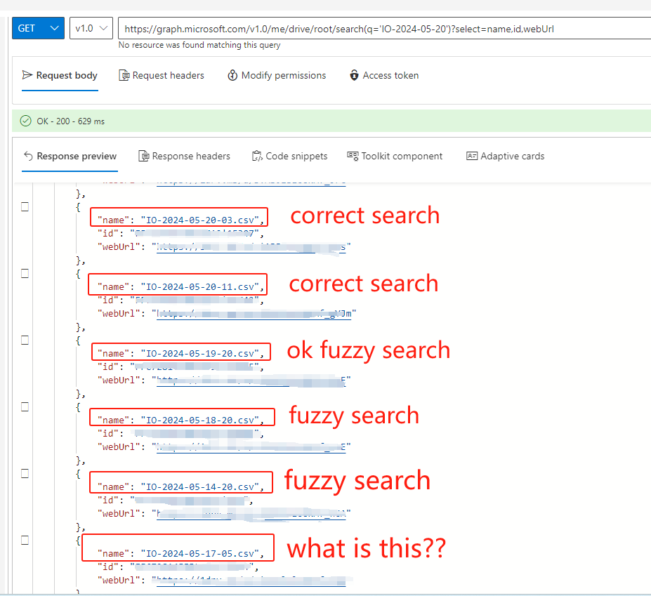Click the Response preview back-arrow icon
The image size is (651, 596).
pyautogui.click(x=29, y=156)
